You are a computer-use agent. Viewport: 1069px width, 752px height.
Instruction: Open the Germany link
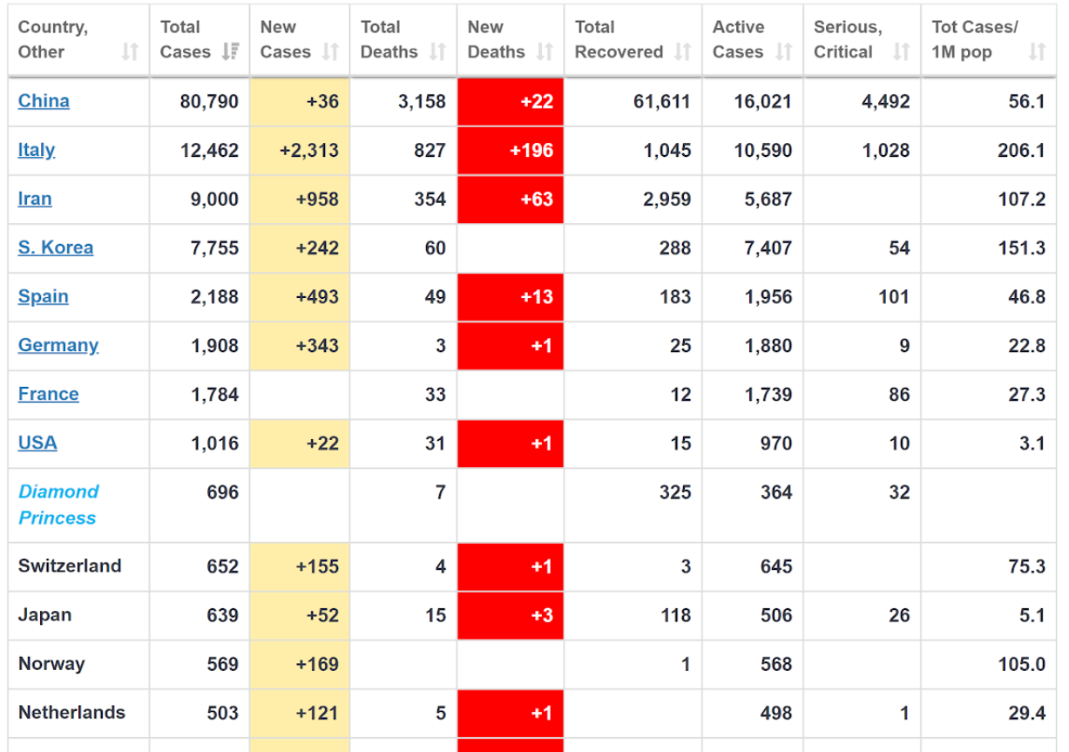coord(58,345)
